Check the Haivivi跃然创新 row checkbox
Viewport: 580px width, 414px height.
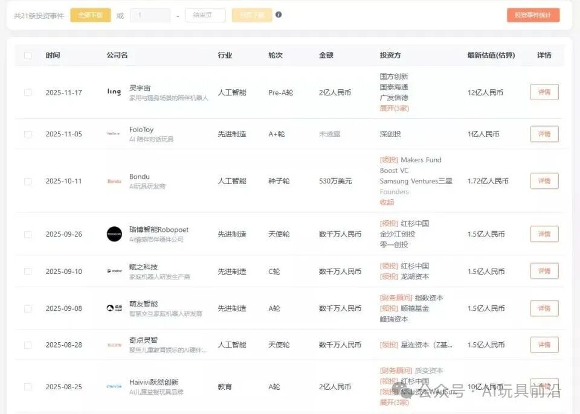tap(28, 387)
